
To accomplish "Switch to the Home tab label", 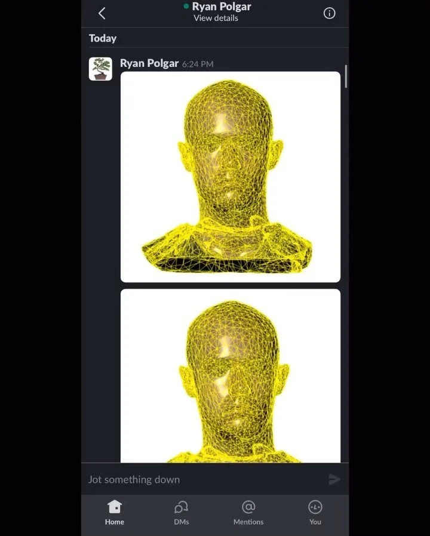I will [115, 522].
